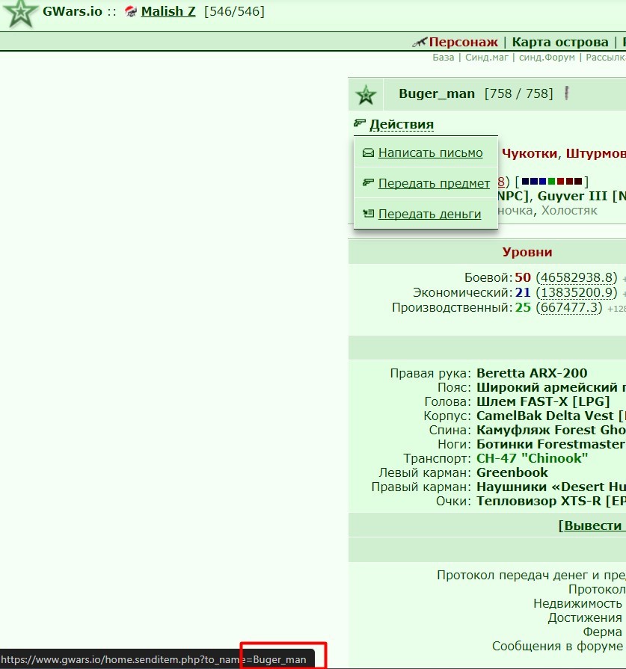The image size is (626, 669).
Task: Open the Персонаж menu item
Action: tap(463, 42)
